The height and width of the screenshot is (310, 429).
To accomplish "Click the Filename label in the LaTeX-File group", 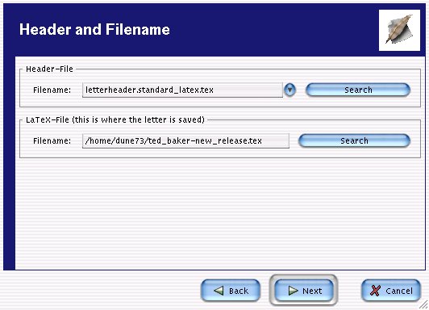I will pos(52,140).
